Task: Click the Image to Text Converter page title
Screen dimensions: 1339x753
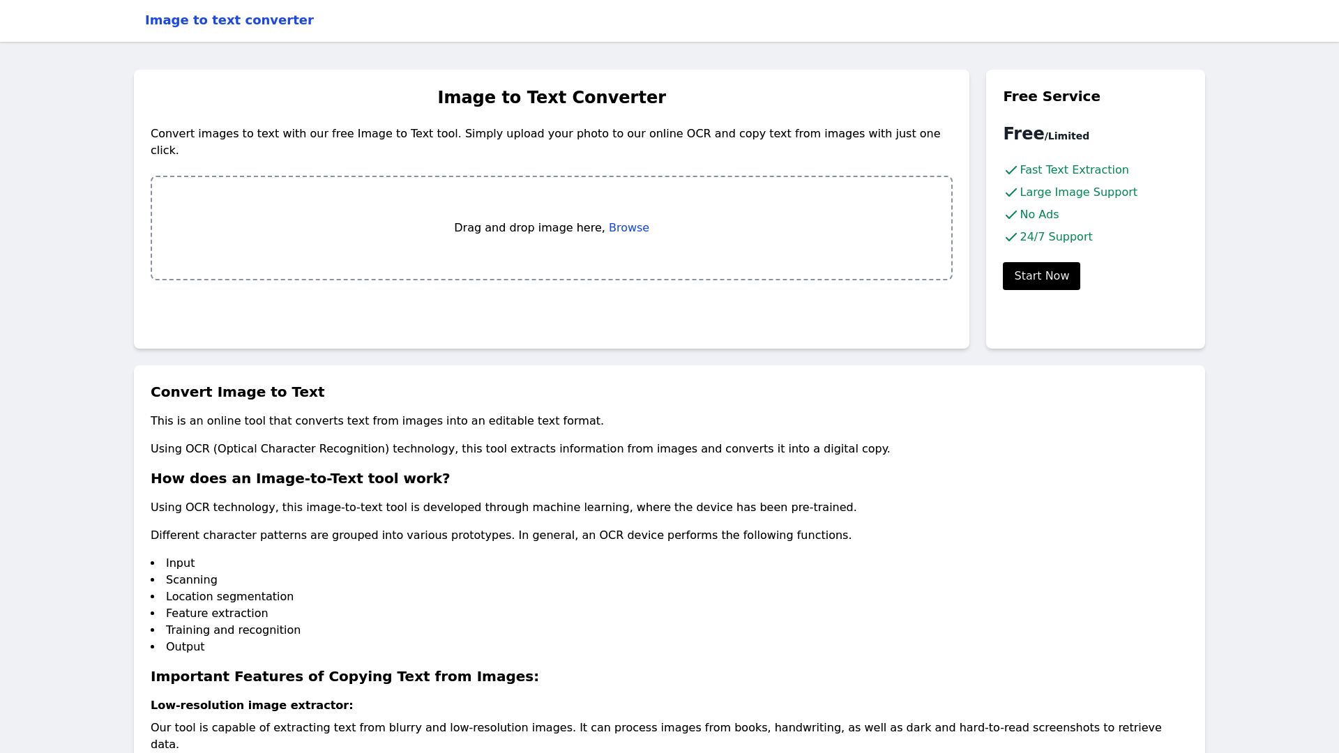Action: click(x=552, y=98)
